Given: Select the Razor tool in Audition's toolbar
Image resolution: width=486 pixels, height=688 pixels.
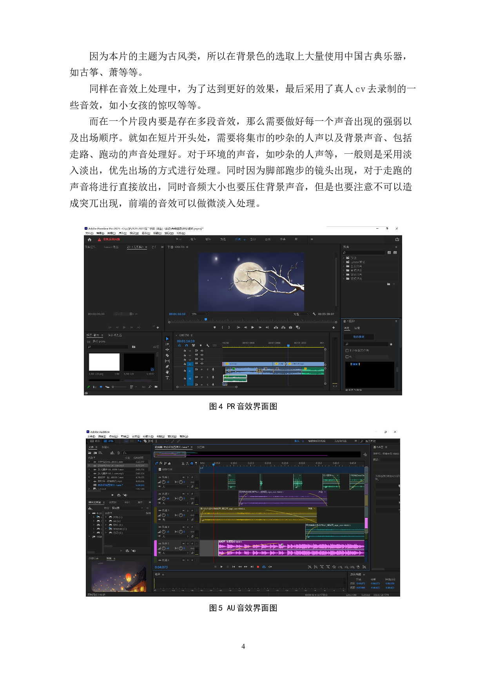Looking at the screenshot, I should tap(145, 441).
